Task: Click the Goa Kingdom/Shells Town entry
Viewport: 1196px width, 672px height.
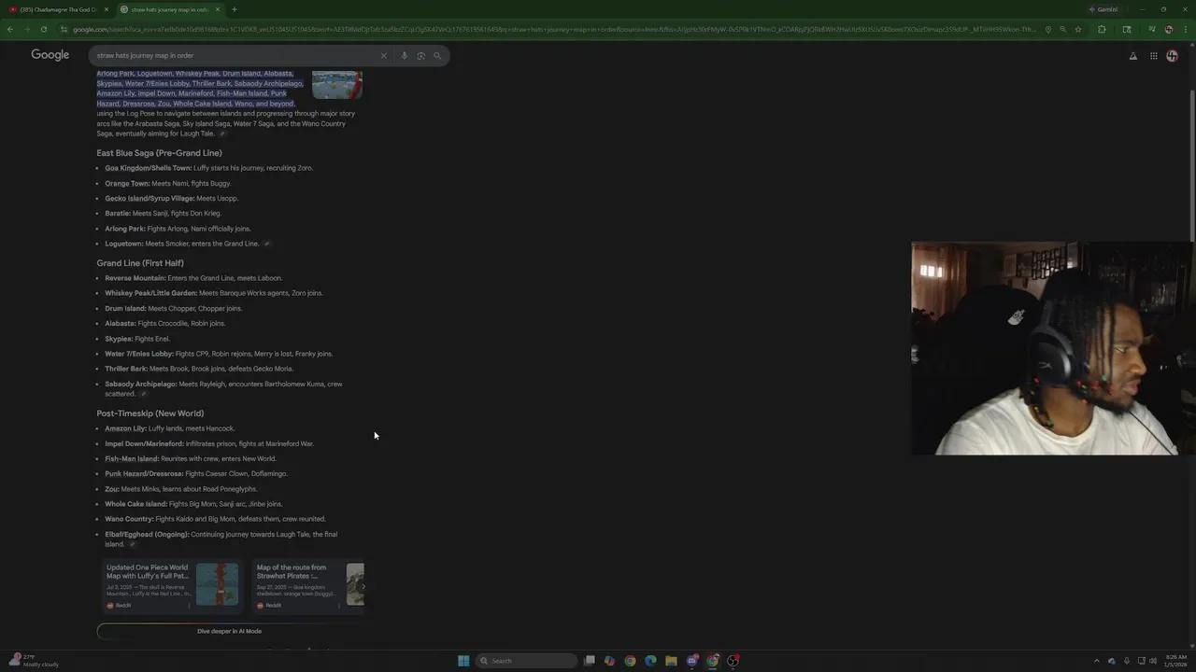Action: (x=208, y=168)
